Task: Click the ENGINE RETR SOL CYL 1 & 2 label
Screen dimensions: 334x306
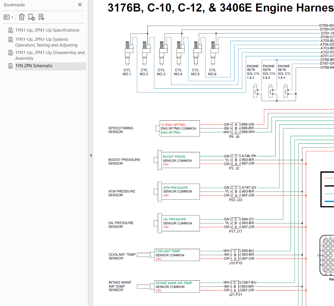Action: 253,72
